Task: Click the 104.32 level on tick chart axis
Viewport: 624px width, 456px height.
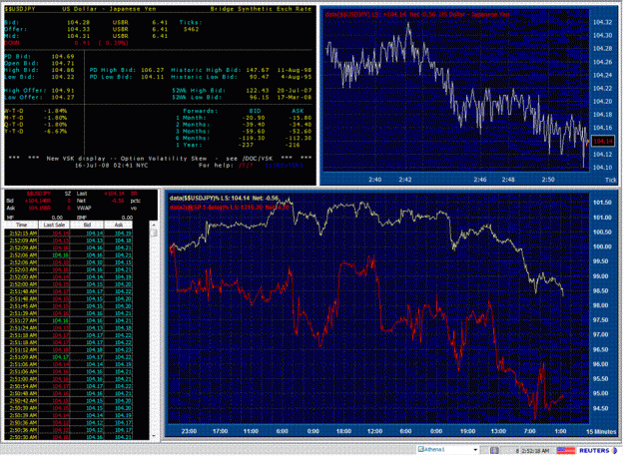Action: pos(602,22)
